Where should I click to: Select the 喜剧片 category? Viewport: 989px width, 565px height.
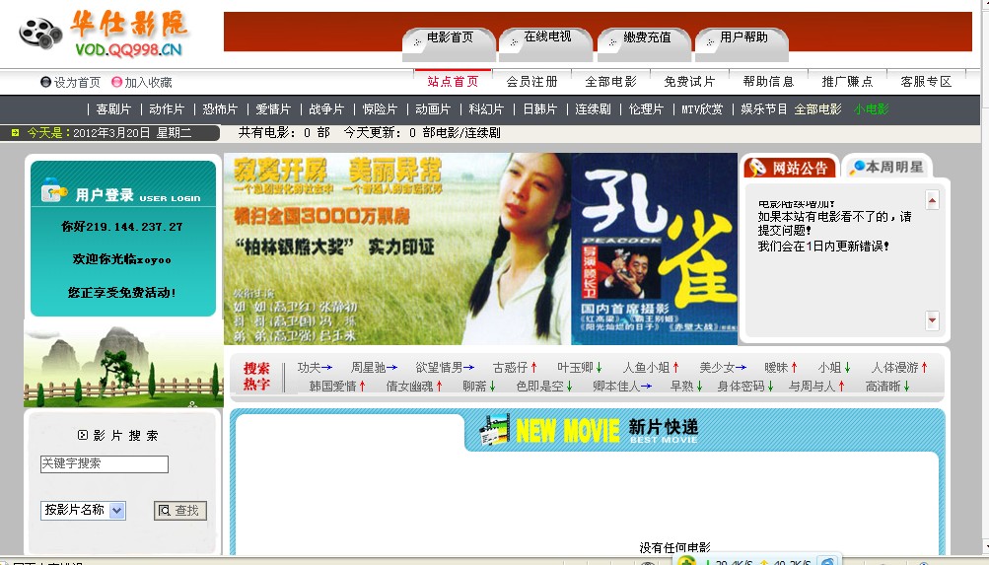click(x=113, y=109)
